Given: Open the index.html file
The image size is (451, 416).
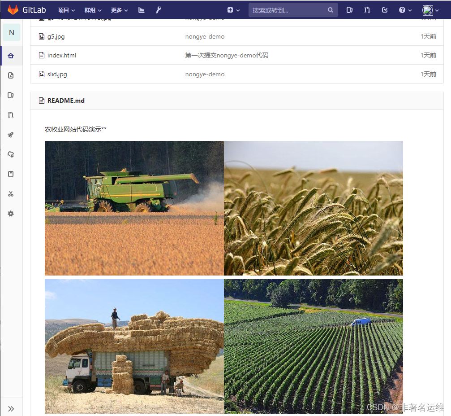Looking at the screenshot, I should click(x=62, y=55).
